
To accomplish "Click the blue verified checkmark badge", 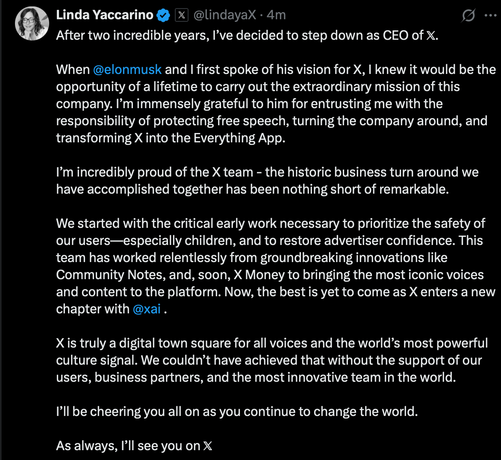I will [163, 15].
